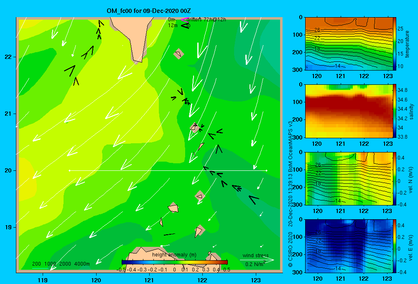Click latitude tick label 22 on main map
The image size is (418, 284).
click(8, 57)
